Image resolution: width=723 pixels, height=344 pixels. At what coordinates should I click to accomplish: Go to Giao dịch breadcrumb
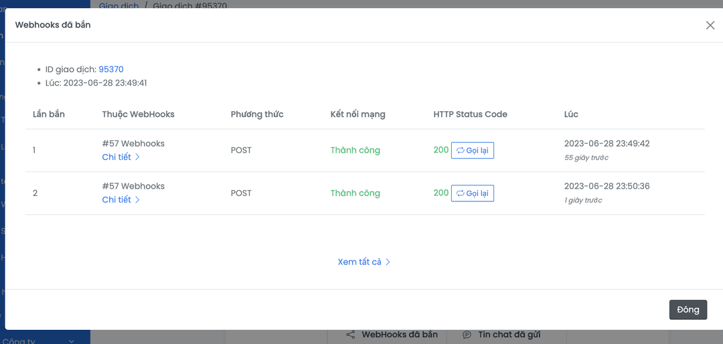(x=118, y=5)
